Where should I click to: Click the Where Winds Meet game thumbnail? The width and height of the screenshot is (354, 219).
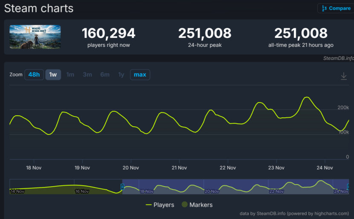point(35,37)
